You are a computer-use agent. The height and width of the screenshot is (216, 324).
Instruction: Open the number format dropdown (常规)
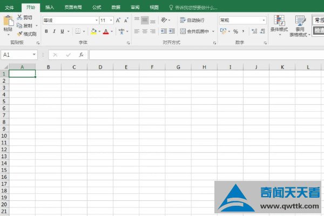264,20
